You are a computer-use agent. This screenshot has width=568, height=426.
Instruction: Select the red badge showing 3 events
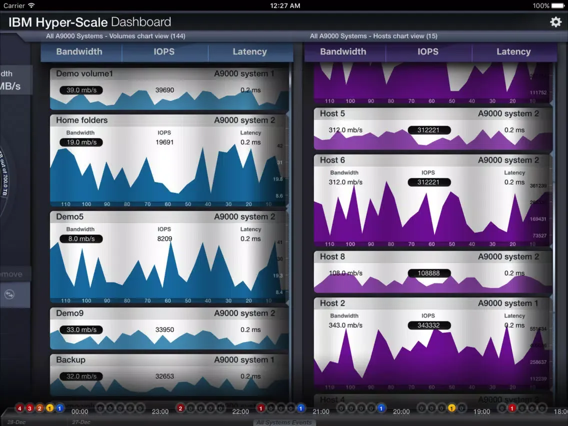click(29, 408)
